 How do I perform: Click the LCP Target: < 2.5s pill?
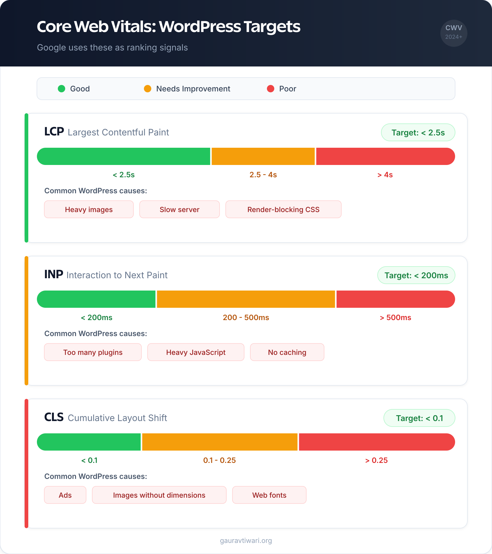(418, 132)
